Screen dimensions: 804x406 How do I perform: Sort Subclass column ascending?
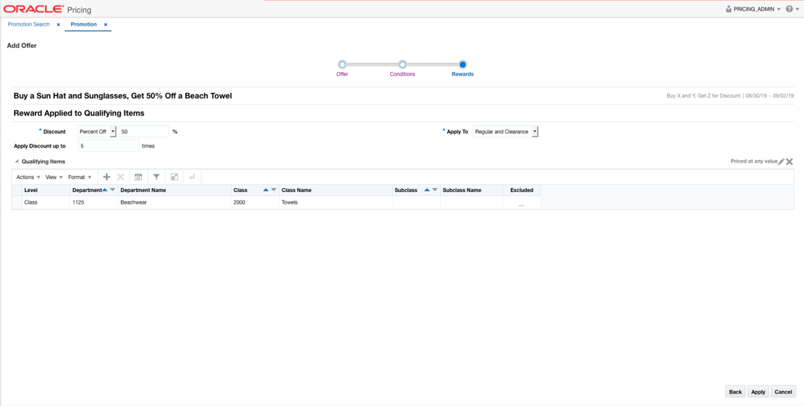(427, 189)
